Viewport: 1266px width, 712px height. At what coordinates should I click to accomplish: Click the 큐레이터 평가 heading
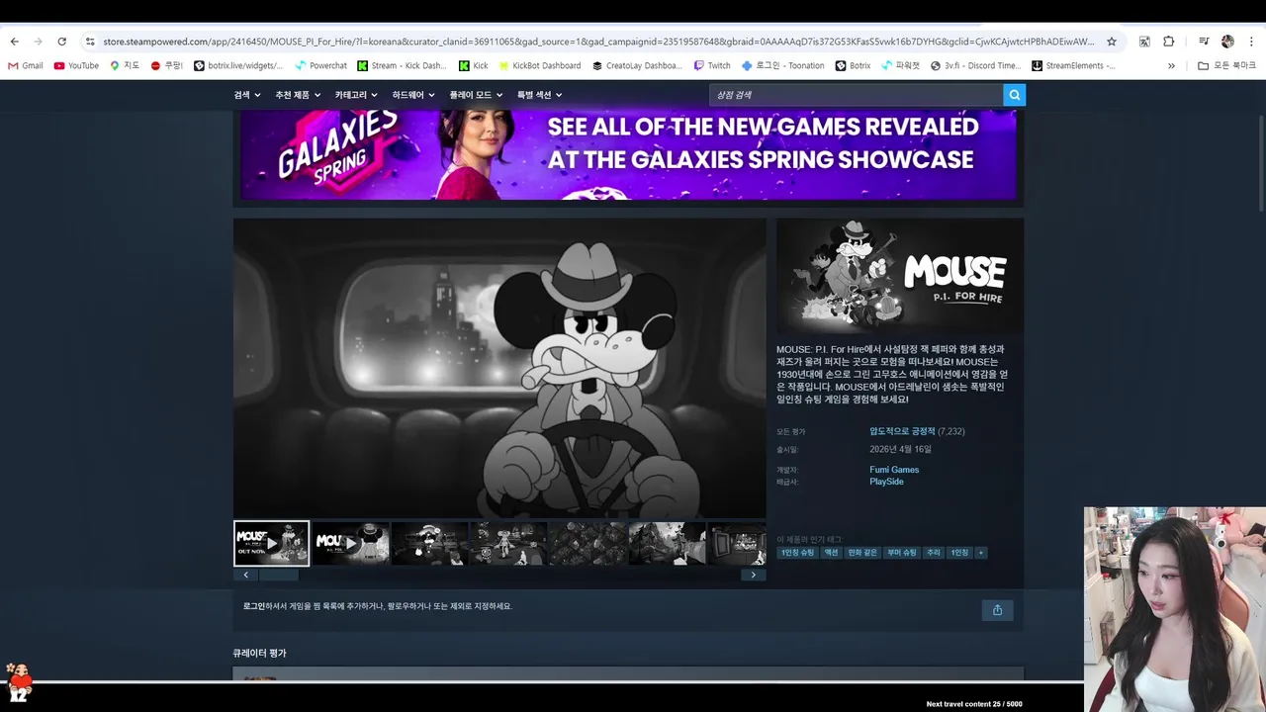259,654
